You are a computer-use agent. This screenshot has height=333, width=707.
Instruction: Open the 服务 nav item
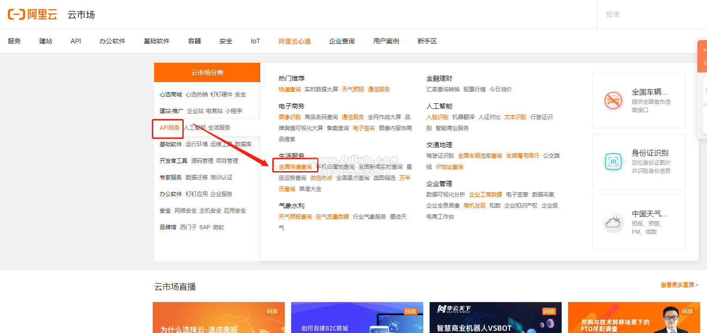click(14, 41)
